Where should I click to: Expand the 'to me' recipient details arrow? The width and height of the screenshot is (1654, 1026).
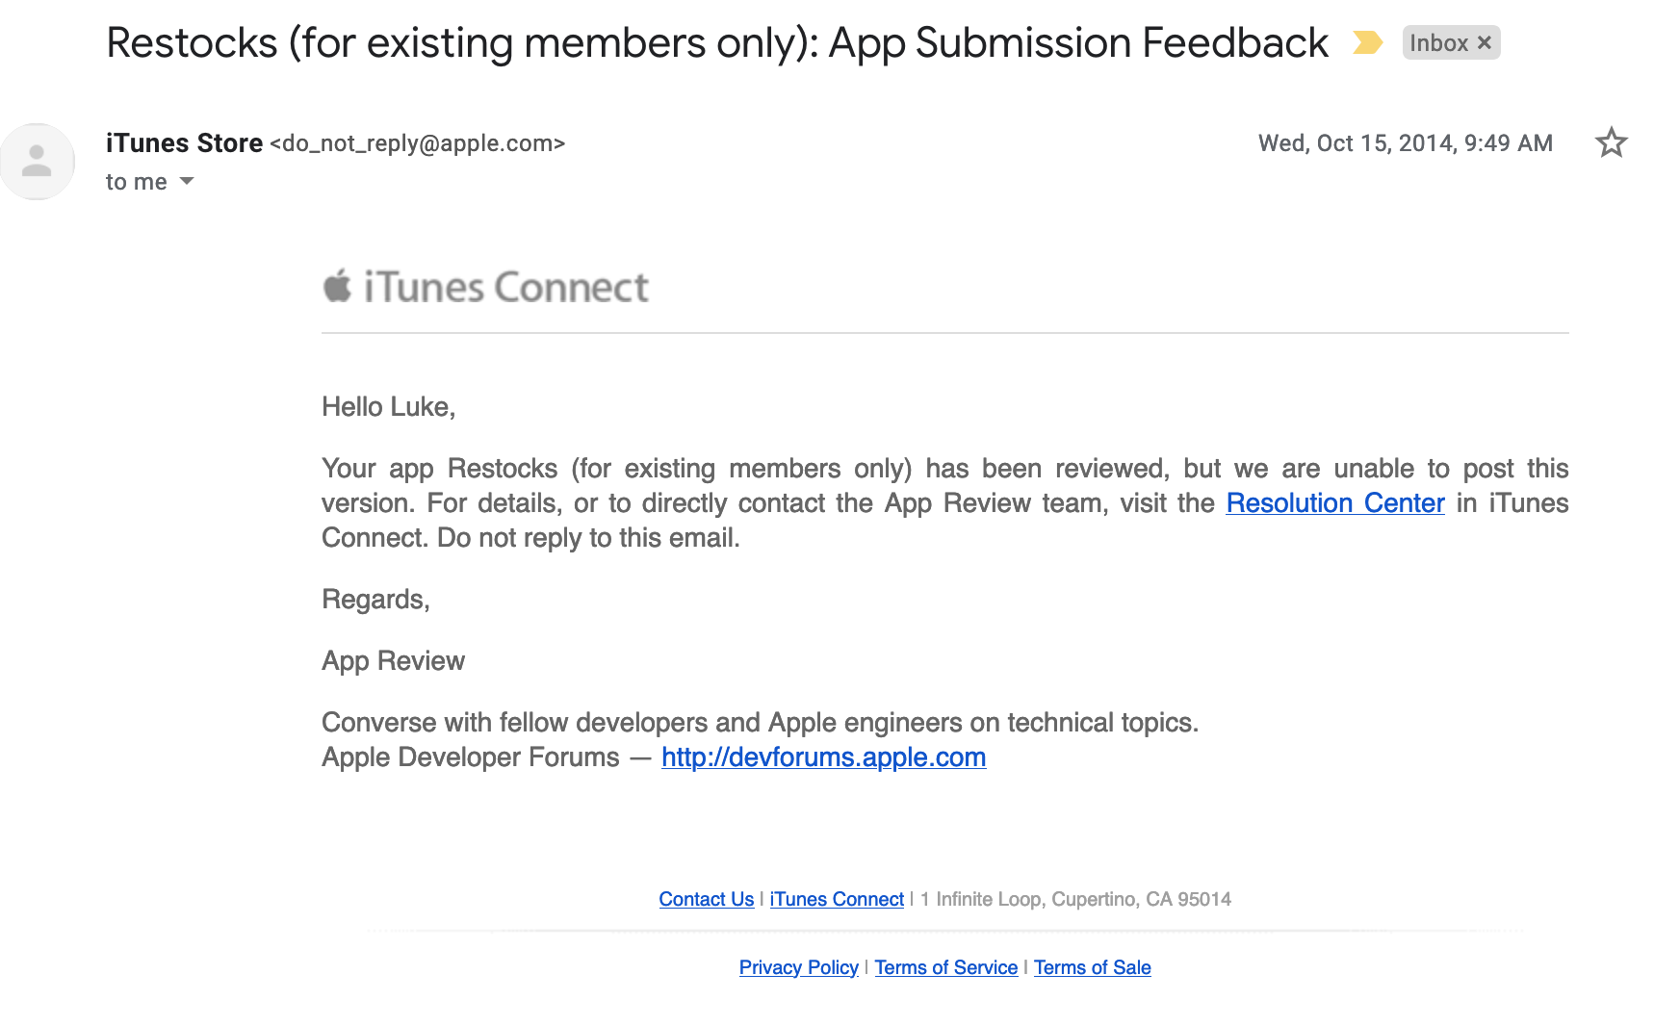pyautogui.click(x=187, y=181)
